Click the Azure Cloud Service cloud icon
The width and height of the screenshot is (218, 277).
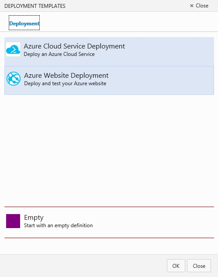[13, 49]
